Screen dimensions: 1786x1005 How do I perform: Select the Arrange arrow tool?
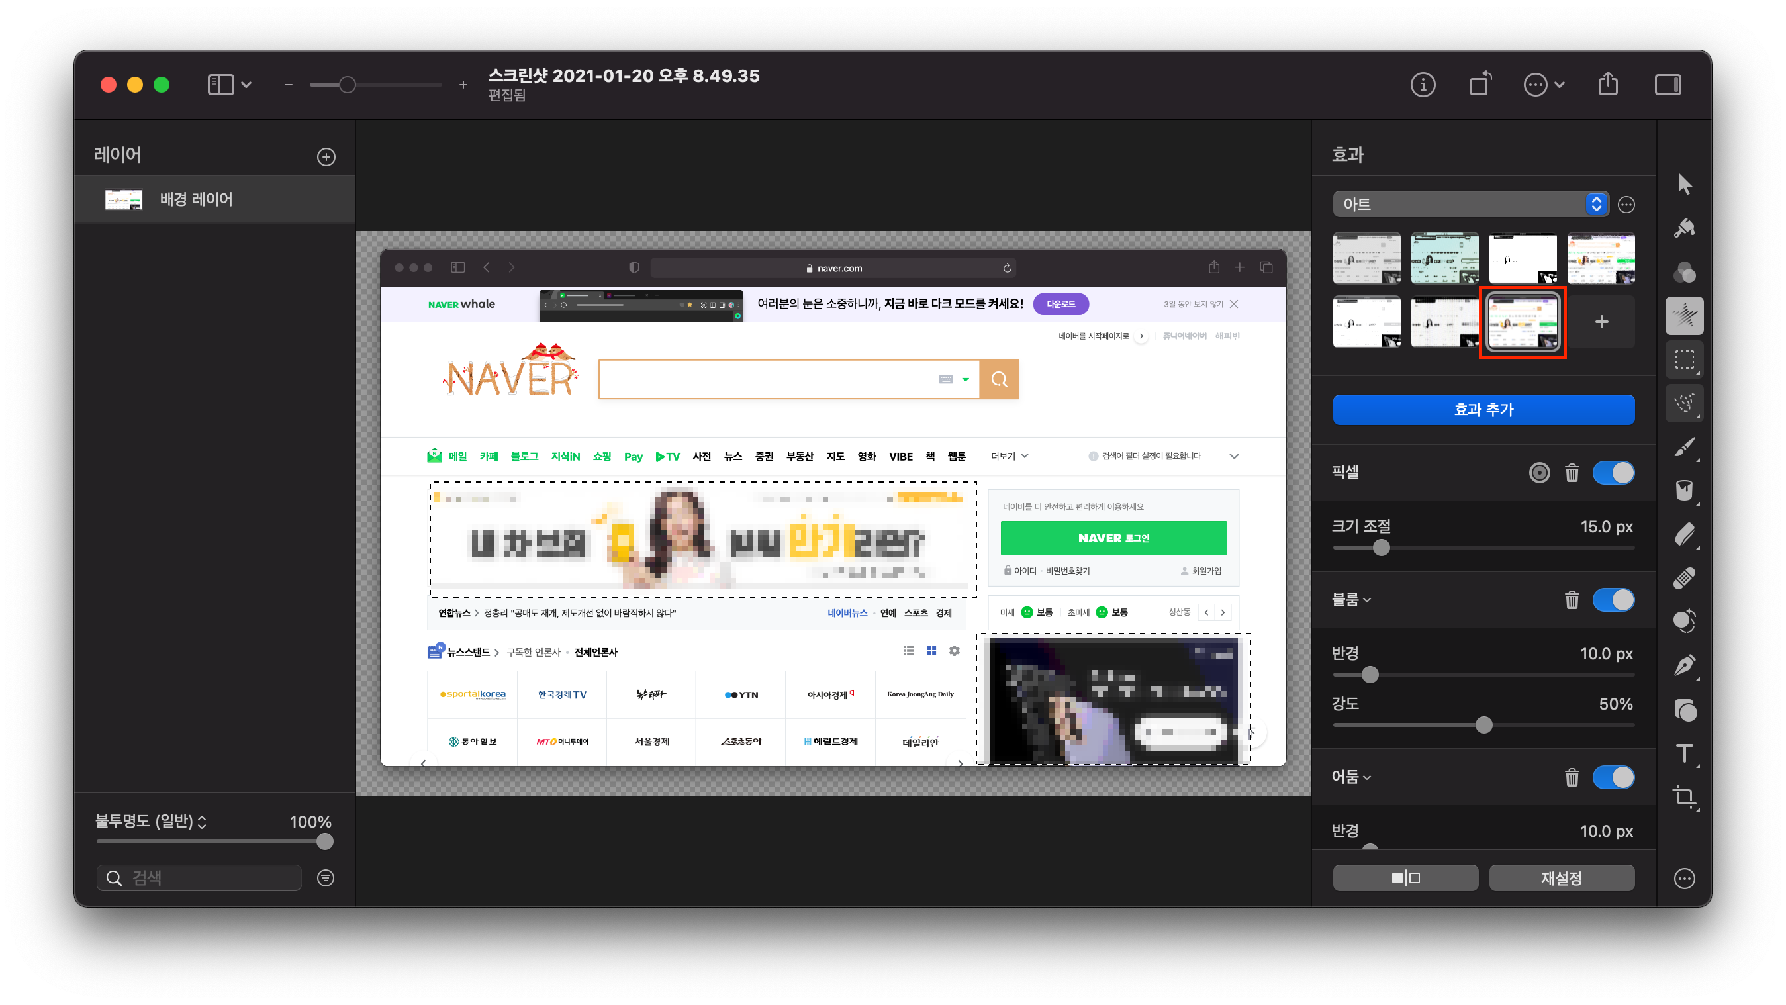click(1684, 185)
